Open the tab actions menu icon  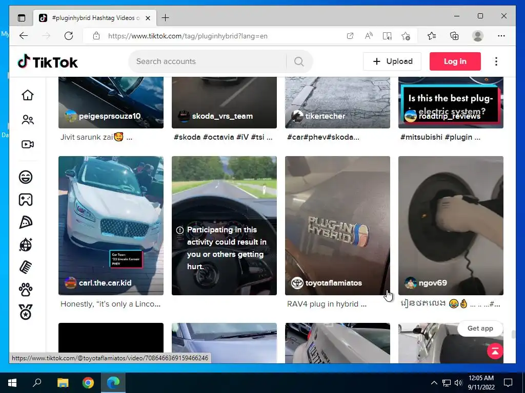point(22,18)
